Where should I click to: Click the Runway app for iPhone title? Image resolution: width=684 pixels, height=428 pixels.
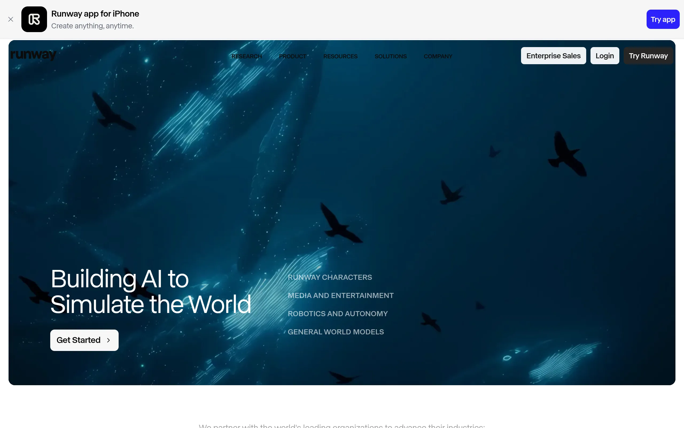(95, 14)
